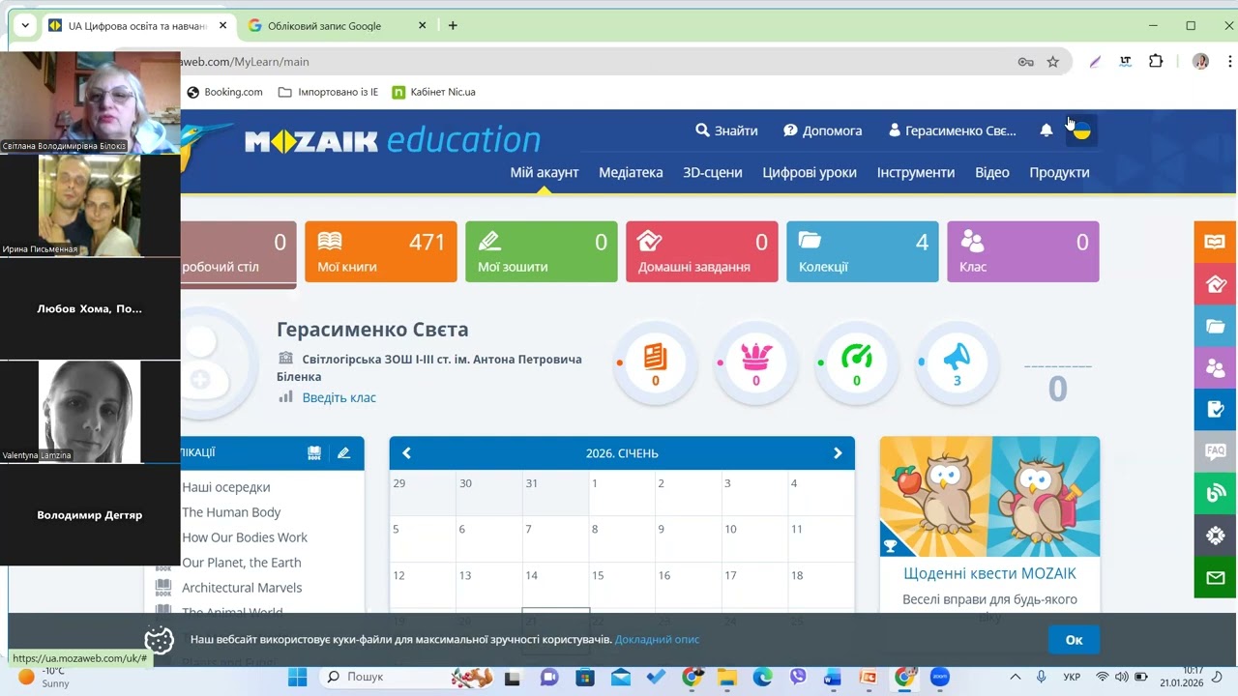Open the Медіатека menu

pos(631,172)
